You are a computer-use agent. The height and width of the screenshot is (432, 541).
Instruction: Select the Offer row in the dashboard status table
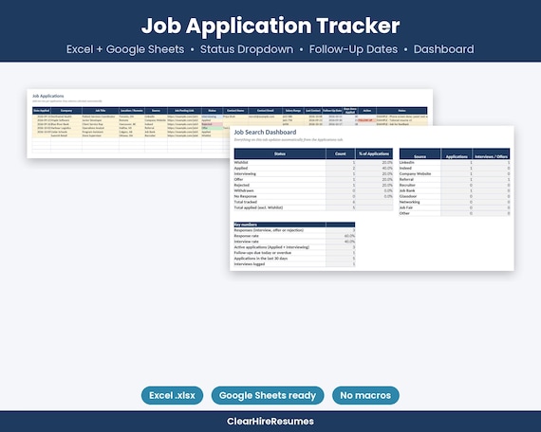(313, 179)
